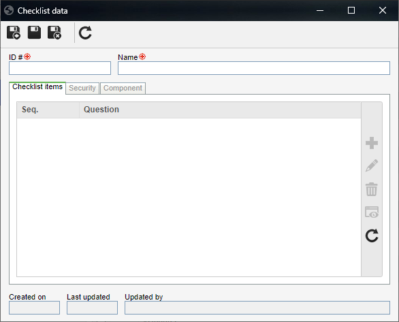Click the trash can delete icon
The image size is (399, 322).
372,189
